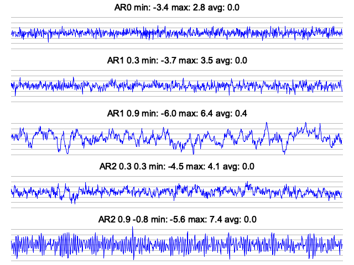Viewport: 354px width, 265px height.
Task: Click the AR1 0.9 chart title
Action: 177,114
